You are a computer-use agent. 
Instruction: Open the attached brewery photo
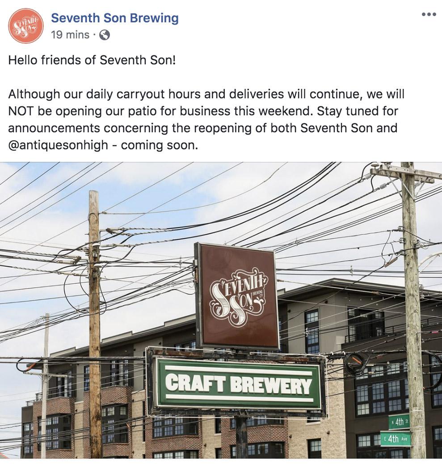pyautogui.click(x=221, y=310)
